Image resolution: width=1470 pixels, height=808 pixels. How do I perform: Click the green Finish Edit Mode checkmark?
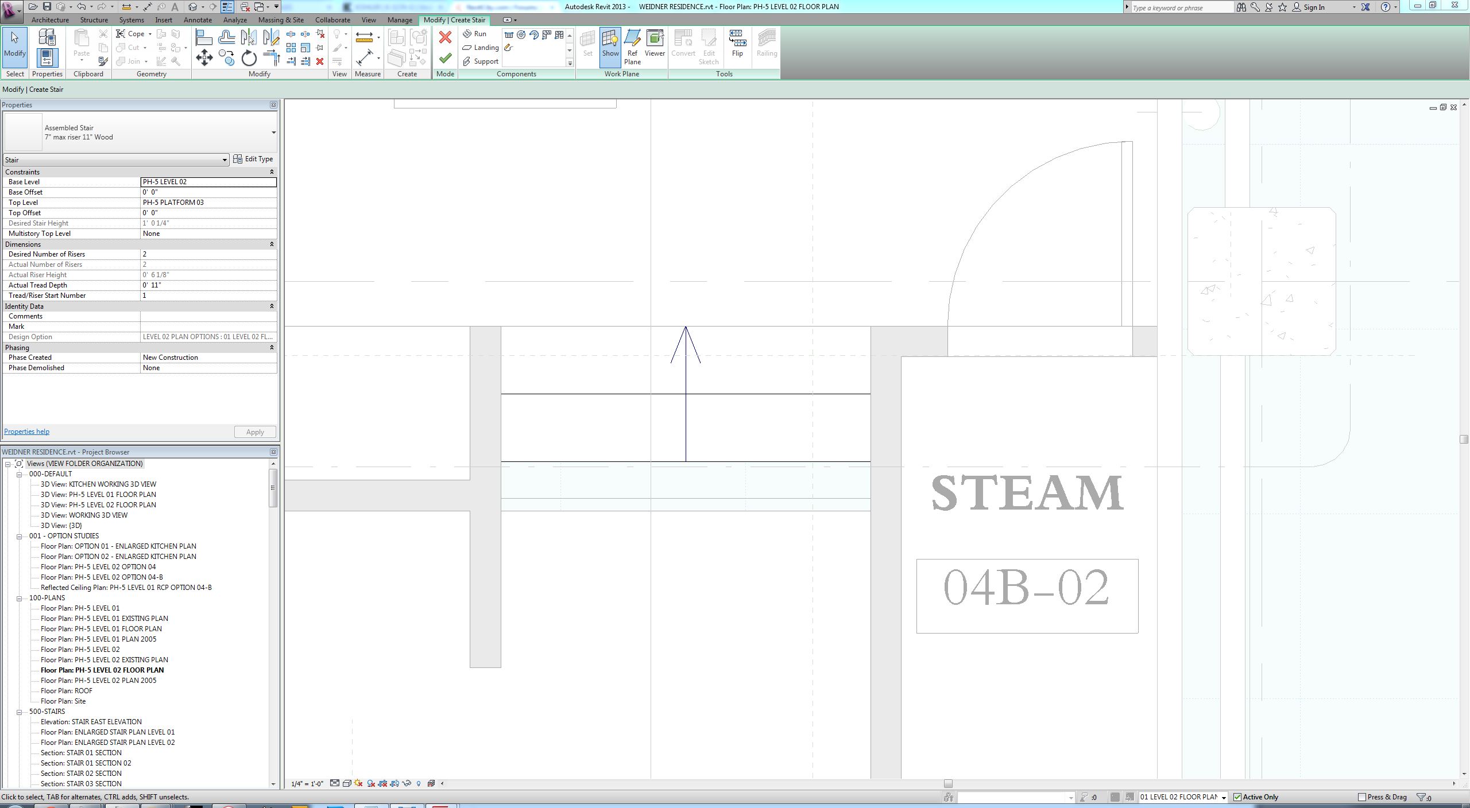[x=445, y=58]
